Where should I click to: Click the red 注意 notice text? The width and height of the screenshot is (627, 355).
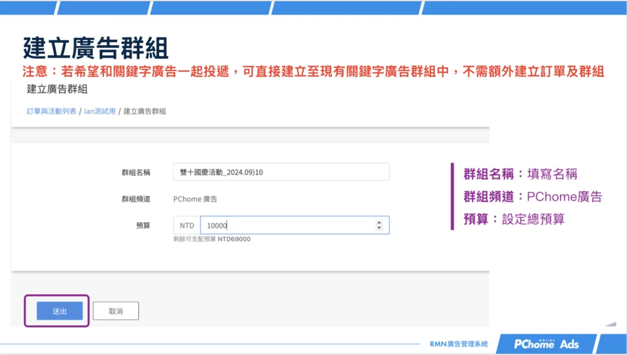[x=313, y=72]
